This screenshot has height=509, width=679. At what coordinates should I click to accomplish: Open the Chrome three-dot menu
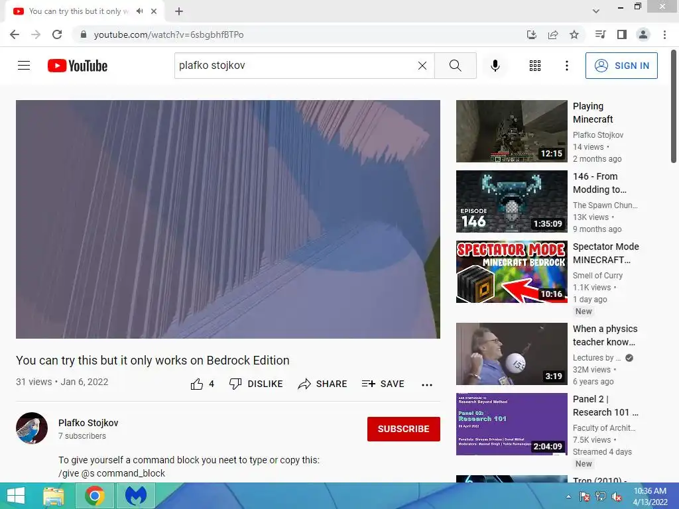click(664, 34)
